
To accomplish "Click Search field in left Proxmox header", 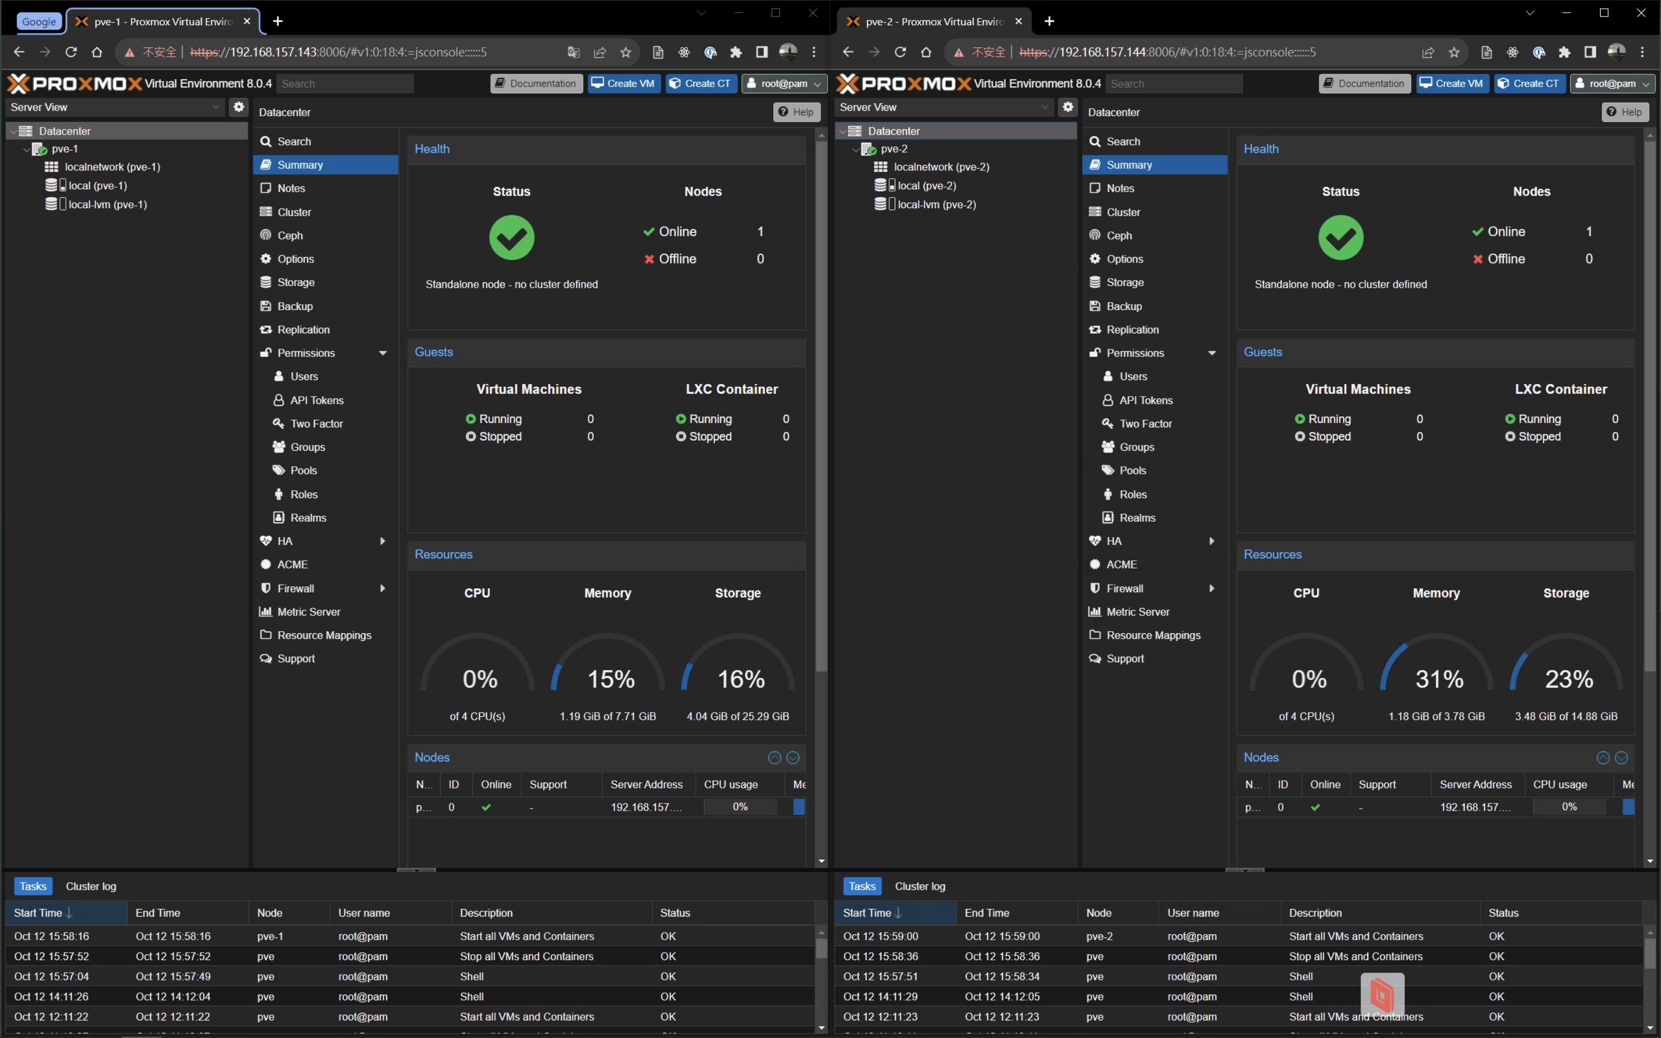I will pyautogui.click(x=345, y=83).
